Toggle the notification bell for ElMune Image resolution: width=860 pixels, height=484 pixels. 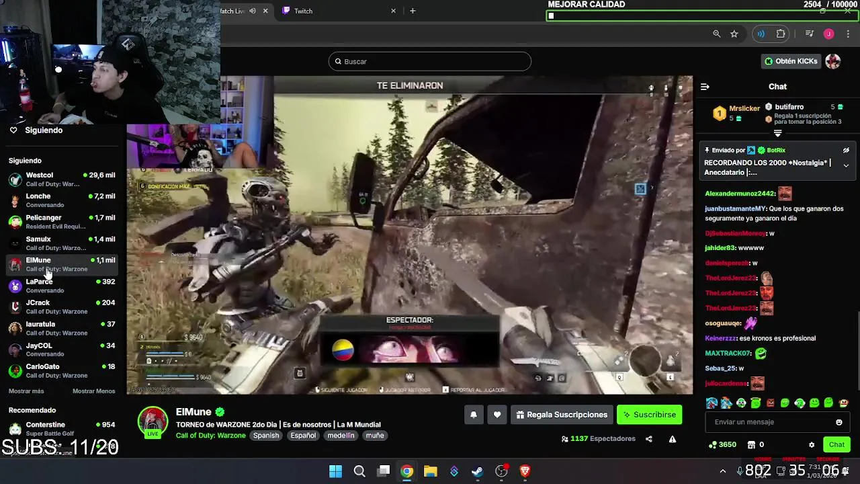tap(473, 415)
